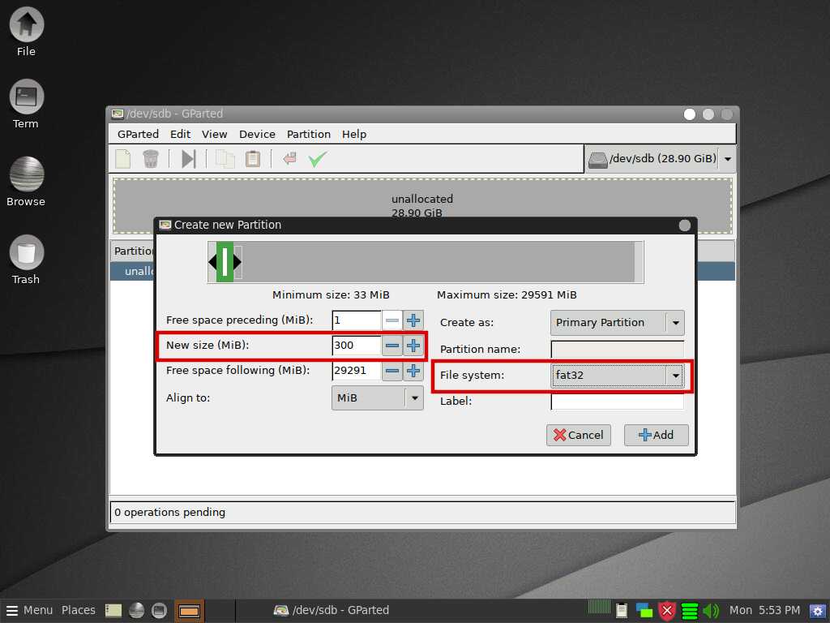Click the Apply All Operations checkmark icon

(x=317, y=159)
